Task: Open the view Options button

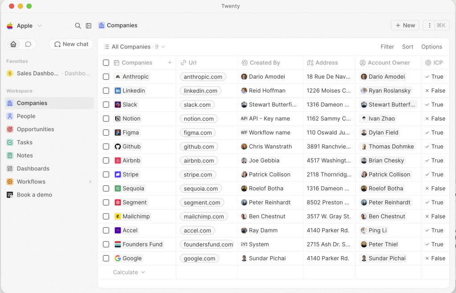Action: pyautogui.click(x=432, y=47)
